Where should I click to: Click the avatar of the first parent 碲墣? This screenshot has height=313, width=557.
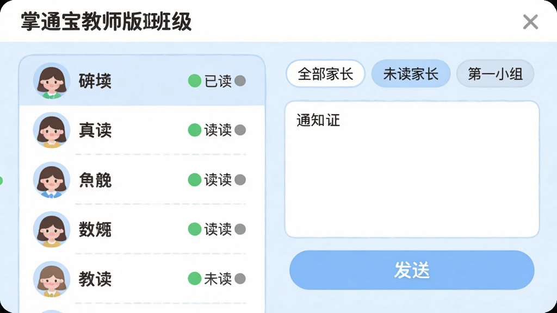coord(52,81)
